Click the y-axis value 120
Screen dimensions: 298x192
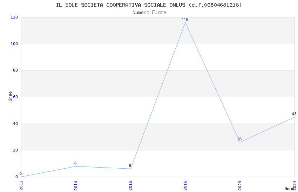click(14, 17)
